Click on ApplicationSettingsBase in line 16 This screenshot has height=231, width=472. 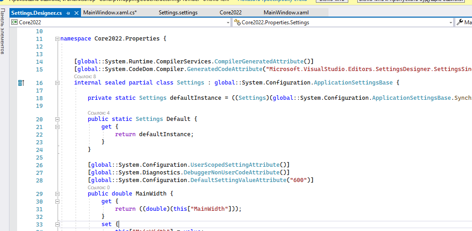pos(353,83)
